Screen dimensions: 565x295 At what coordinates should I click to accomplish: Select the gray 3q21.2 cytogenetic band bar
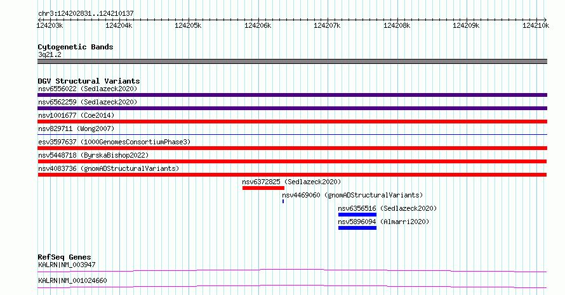[x=292, y=61]
